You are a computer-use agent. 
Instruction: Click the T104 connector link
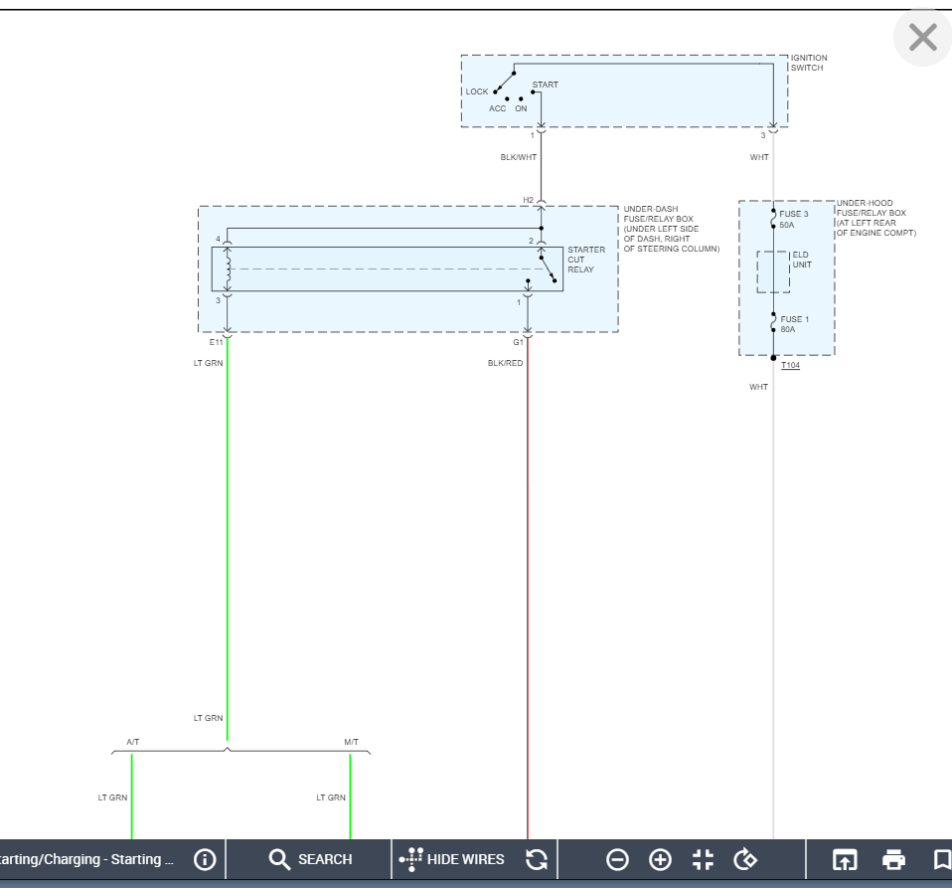790,366
